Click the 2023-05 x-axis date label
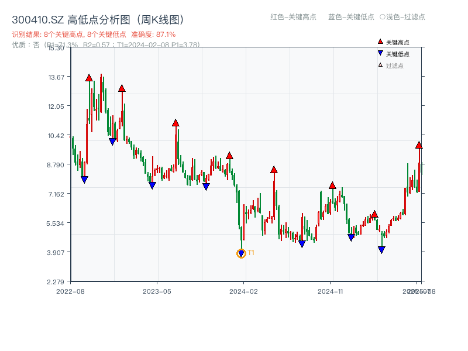468x351 pixels. (x=158, y=290)
